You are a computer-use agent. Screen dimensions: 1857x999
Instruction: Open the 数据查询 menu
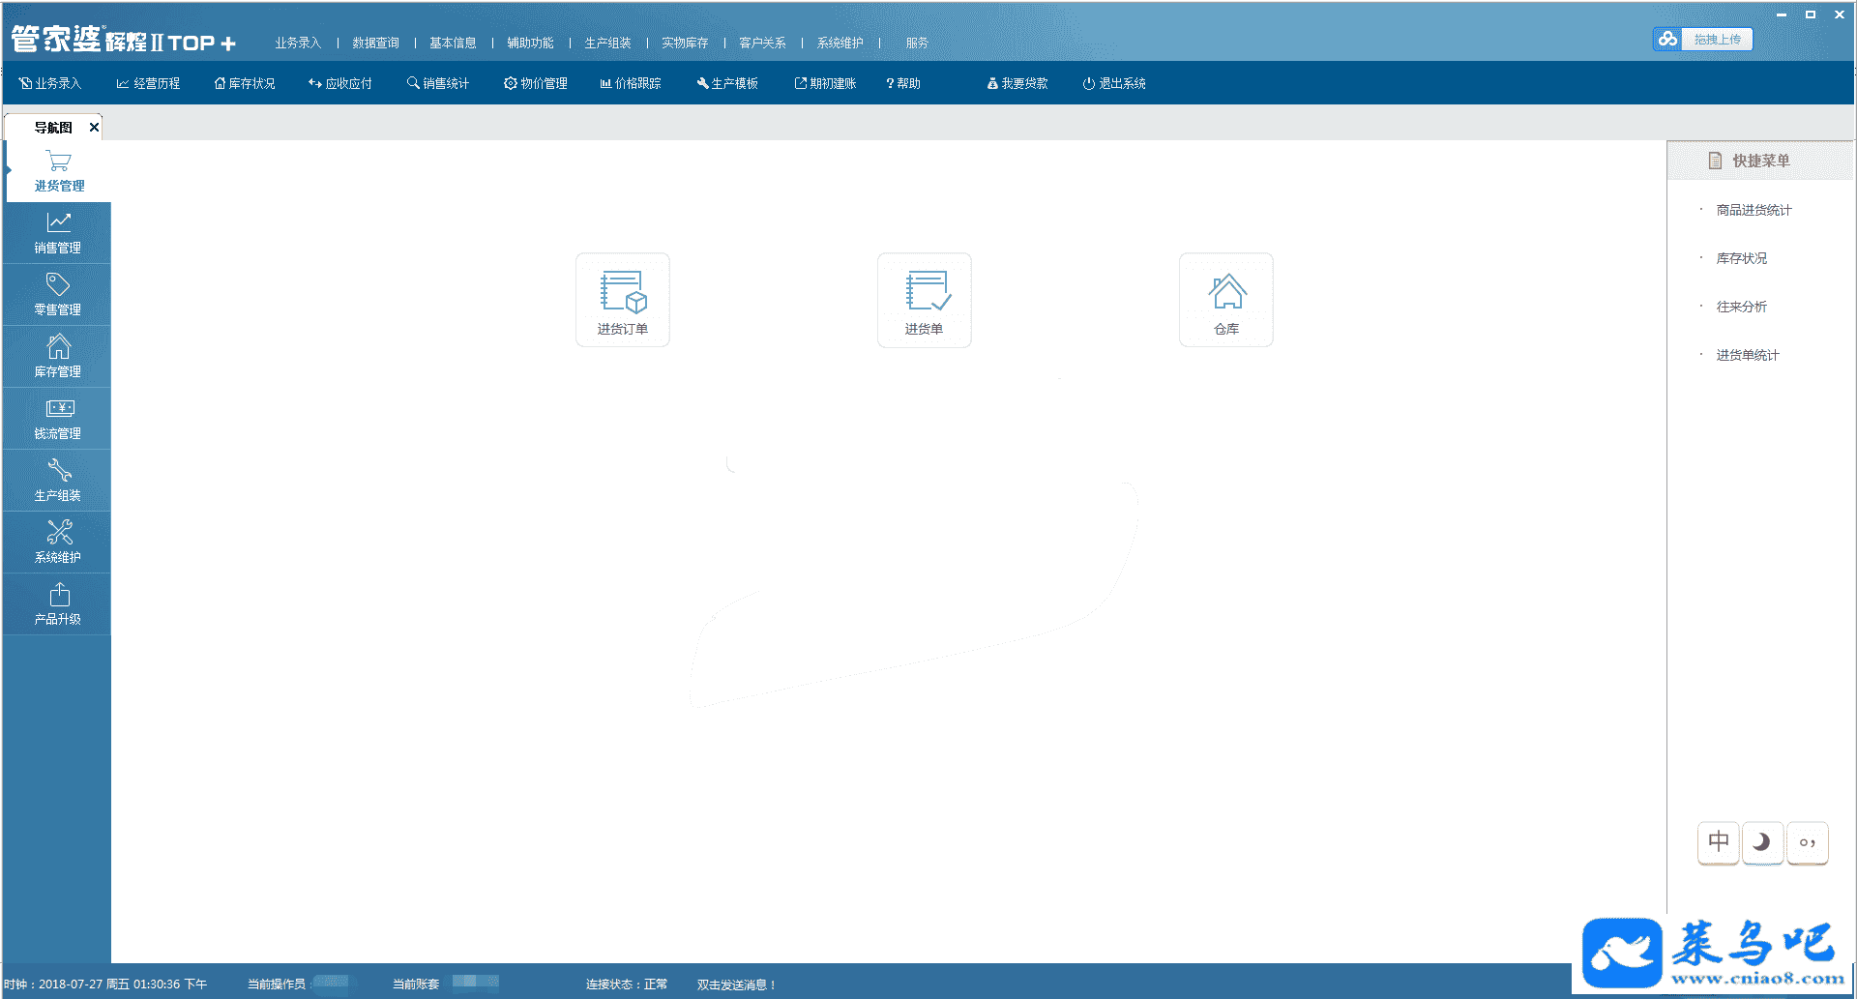[375, 43]
